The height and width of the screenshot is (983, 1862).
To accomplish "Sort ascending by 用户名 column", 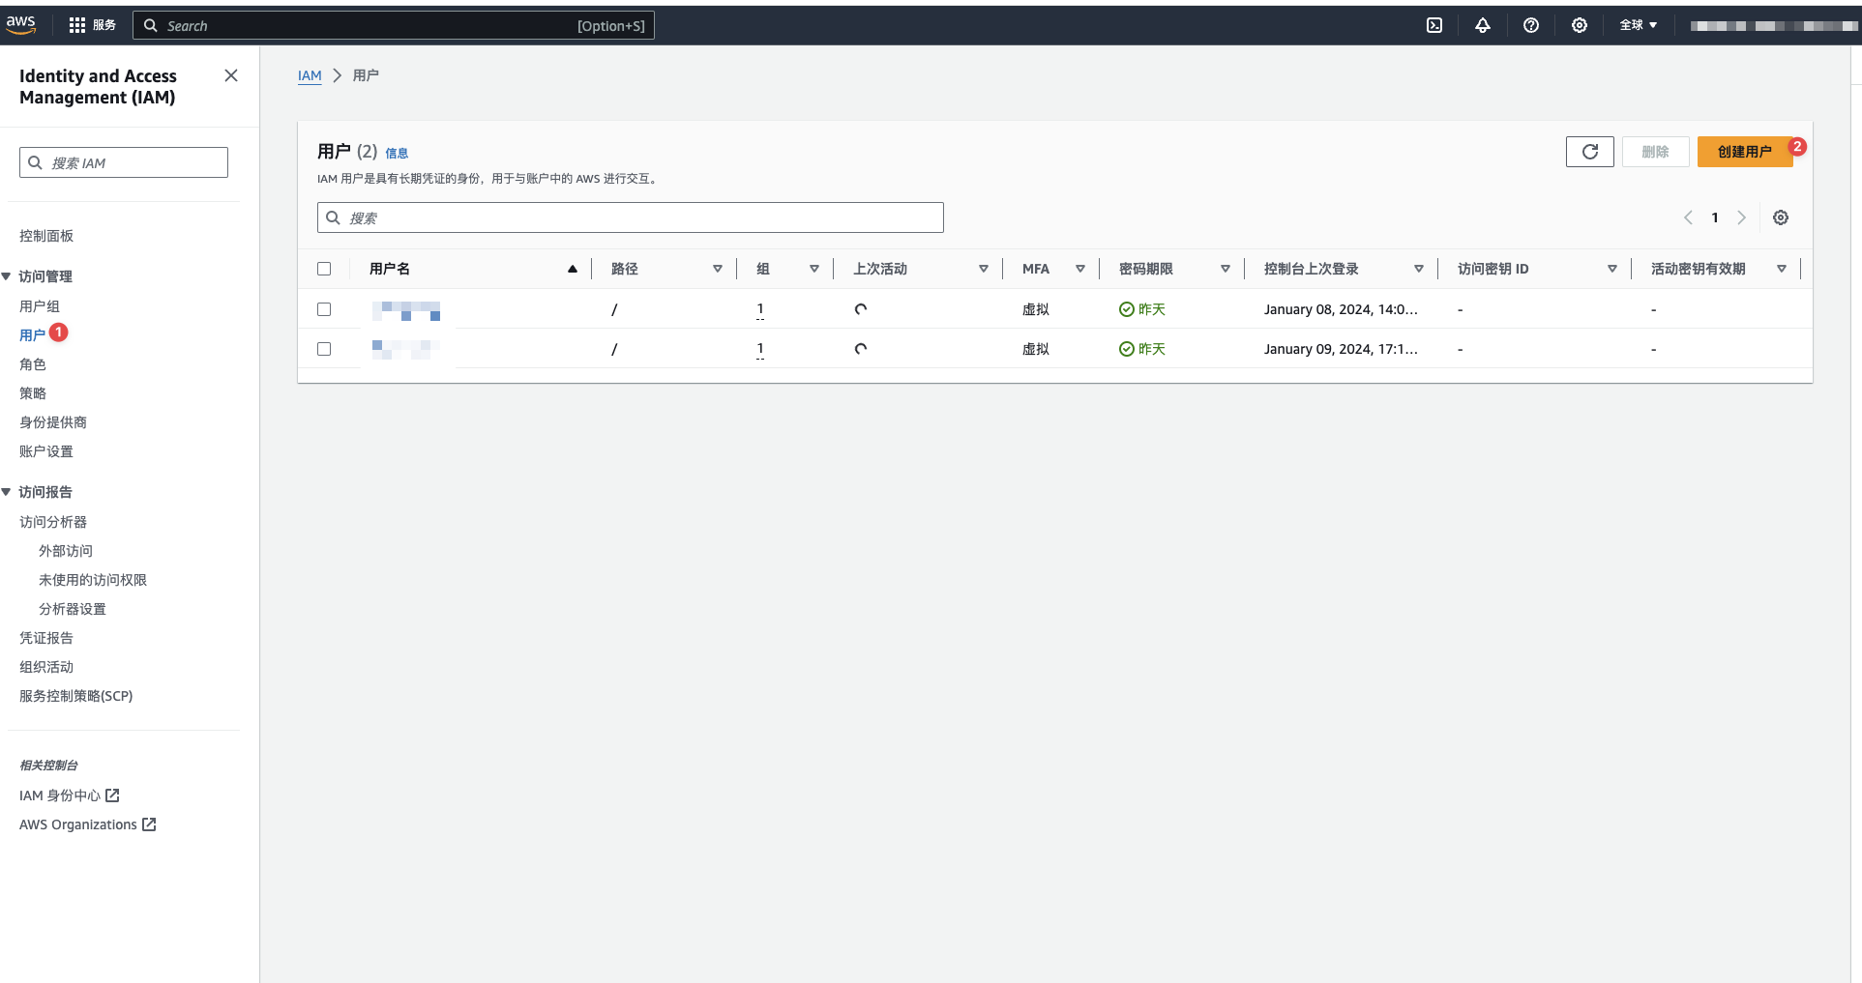I will pyautogui.click(x=573, y=269).
